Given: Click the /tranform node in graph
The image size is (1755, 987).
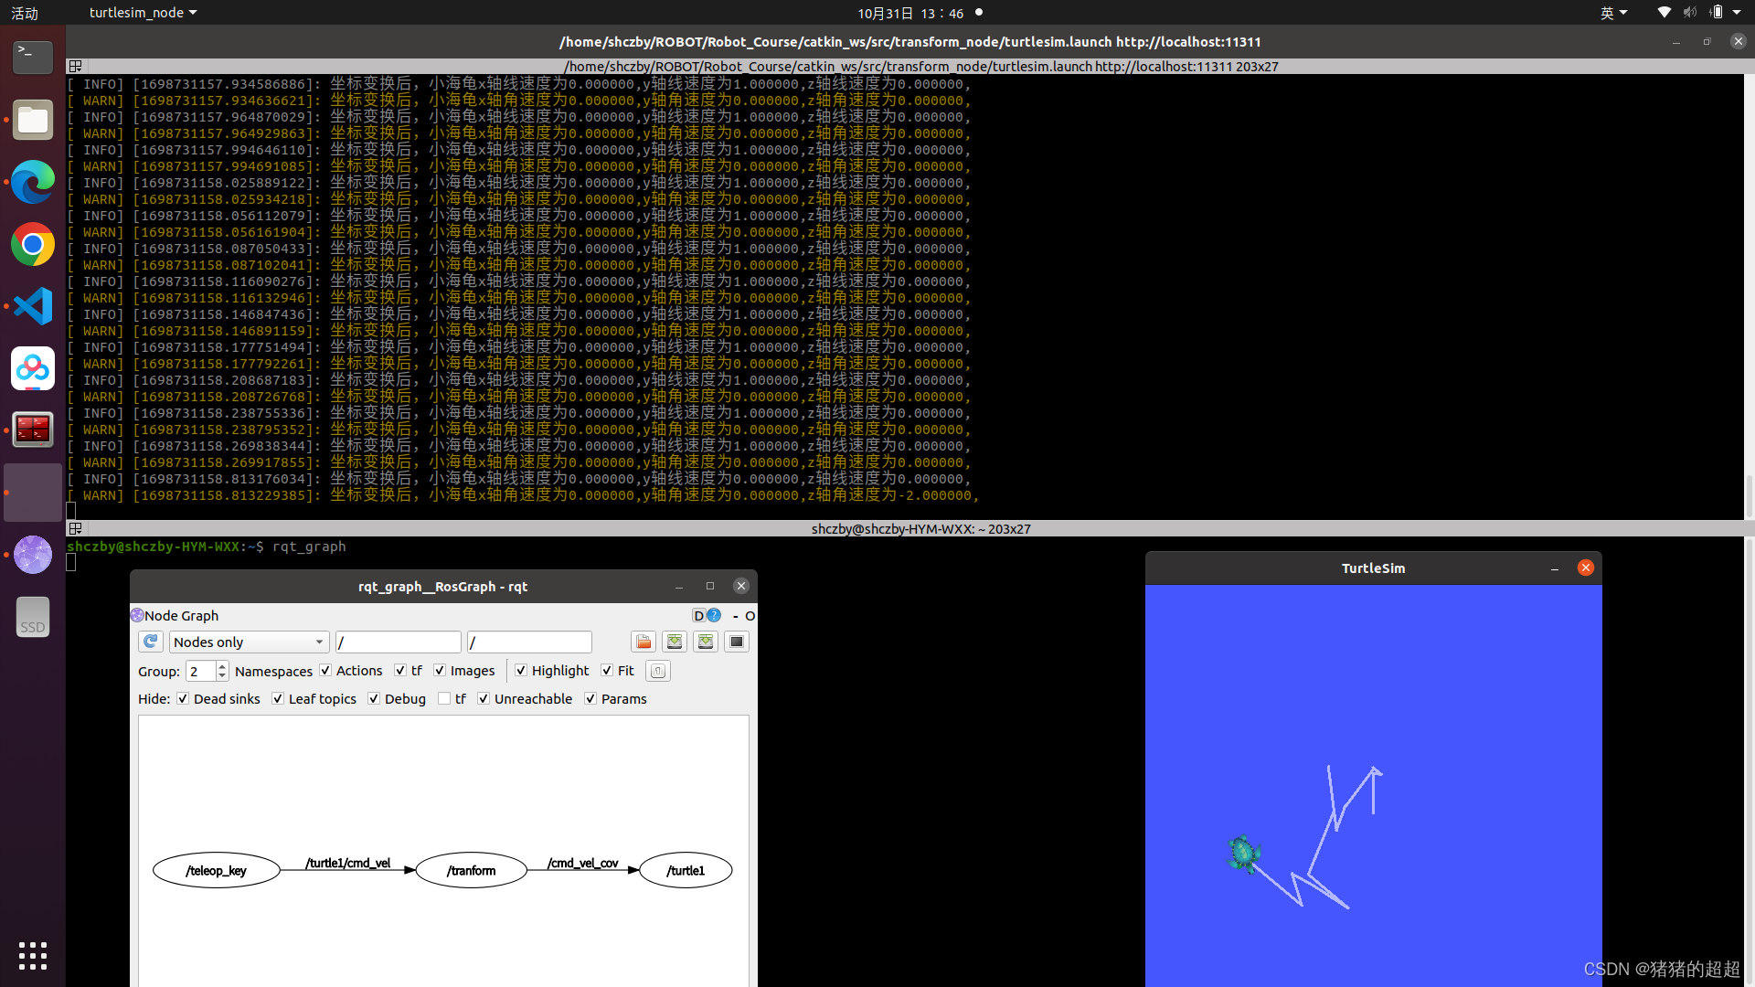Looking at the screenshot, I should pos(472,870).
